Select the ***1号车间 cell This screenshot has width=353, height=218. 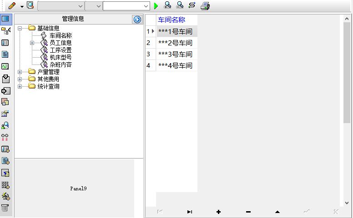click(x=176, y=31)
